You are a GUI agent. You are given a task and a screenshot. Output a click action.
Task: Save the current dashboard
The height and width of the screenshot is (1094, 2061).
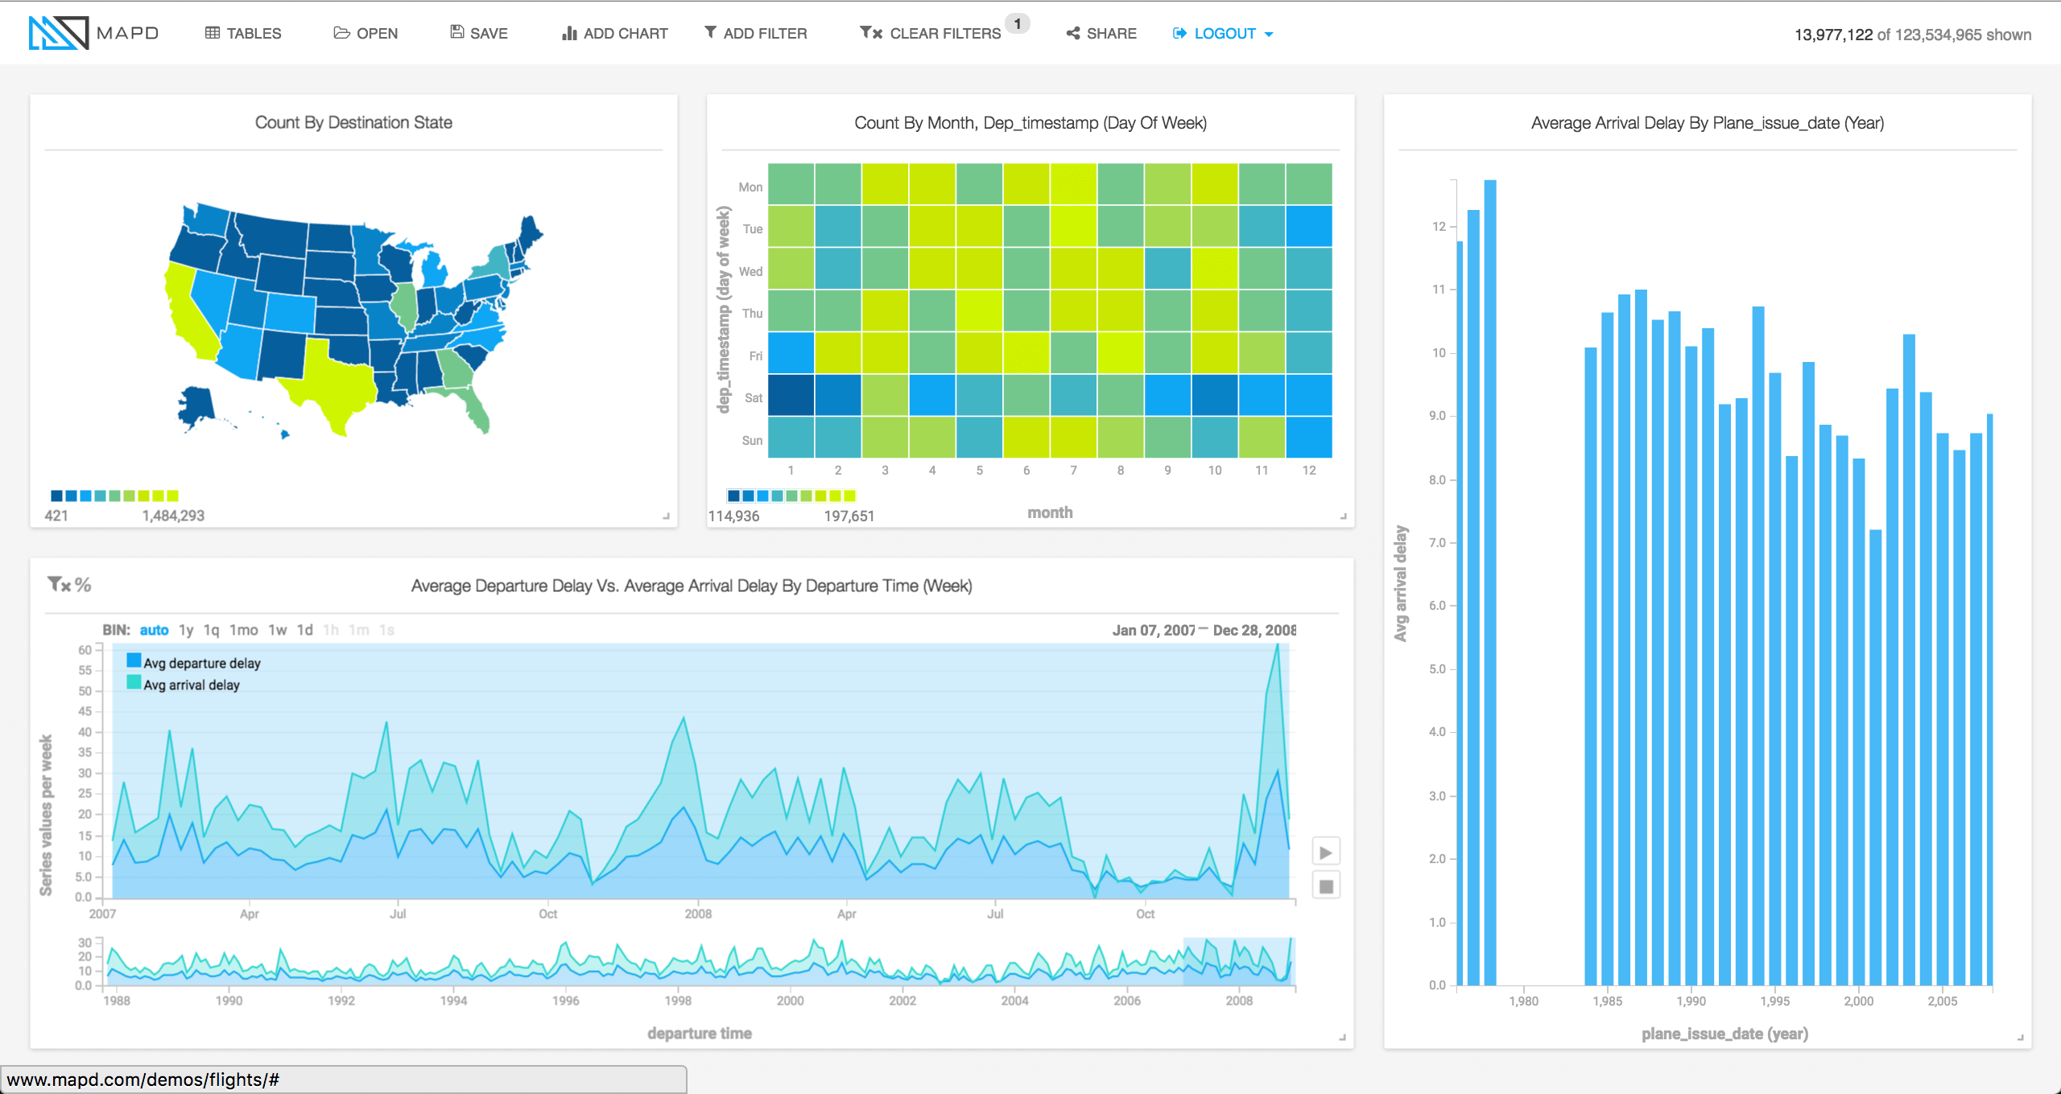(x=479, y=33)
